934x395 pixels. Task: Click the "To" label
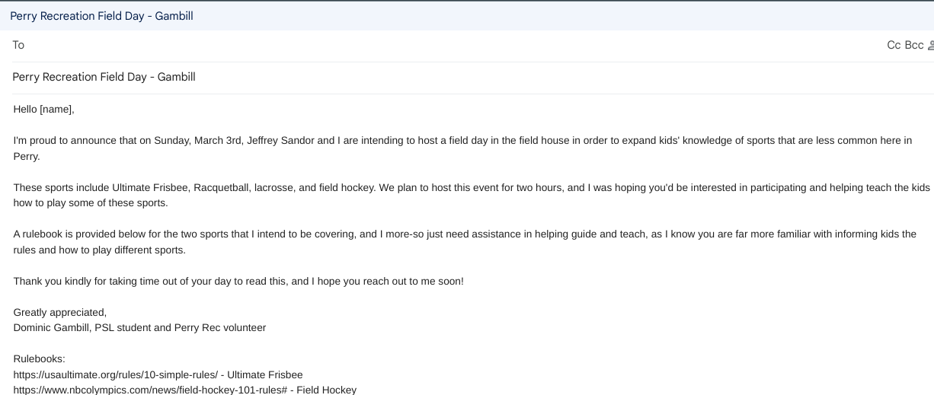coord(18,45)
